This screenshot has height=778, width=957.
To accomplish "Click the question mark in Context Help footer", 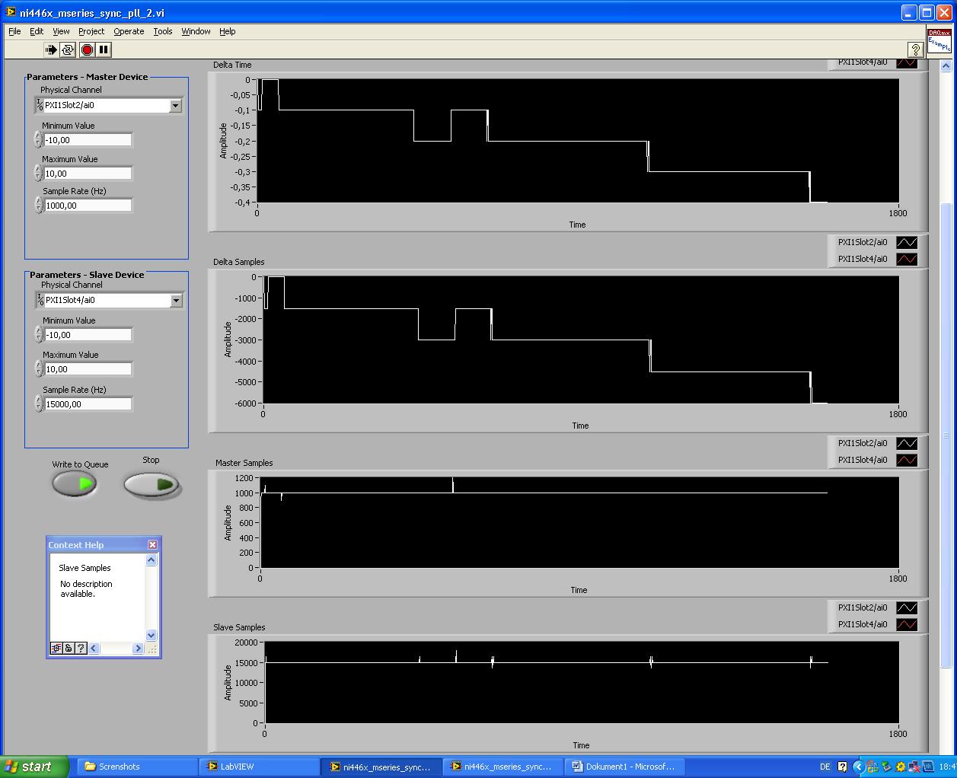I will tap(81, 649).
